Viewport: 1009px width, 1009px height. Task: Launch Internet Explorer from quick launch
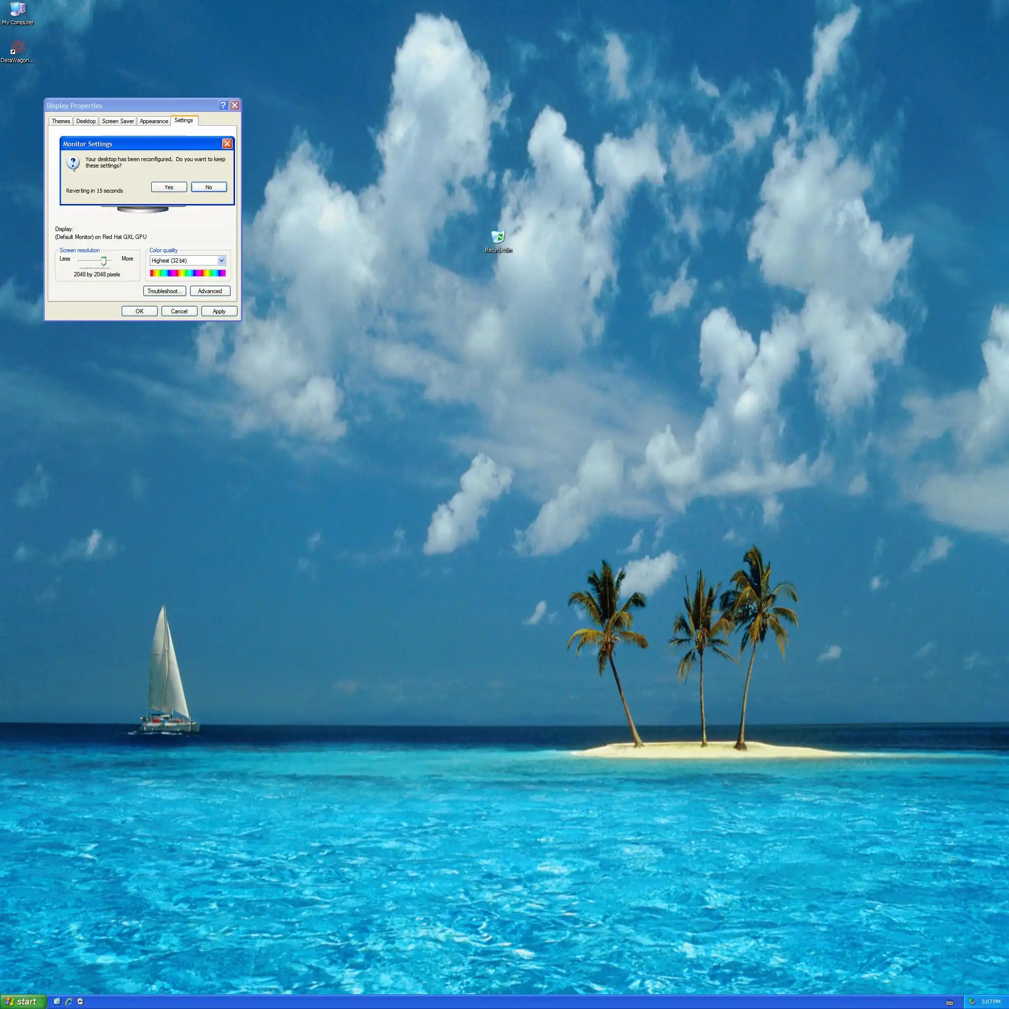pos(68,1001)
